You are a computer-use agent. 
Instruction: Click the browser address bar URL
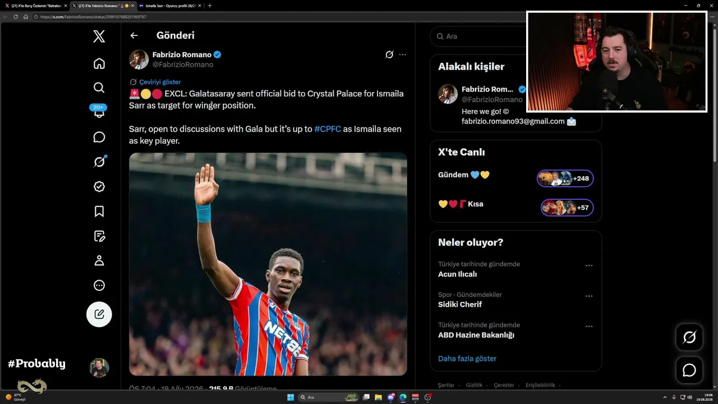tap(93, 17)
